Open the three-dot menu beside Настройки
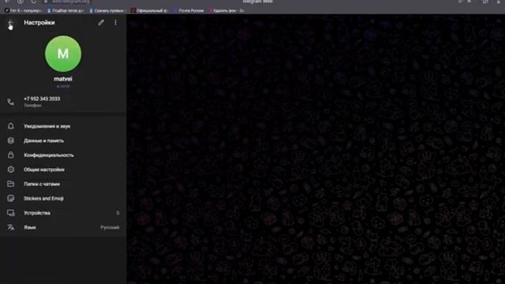This screenshot has width=505, height=284. 116,23
